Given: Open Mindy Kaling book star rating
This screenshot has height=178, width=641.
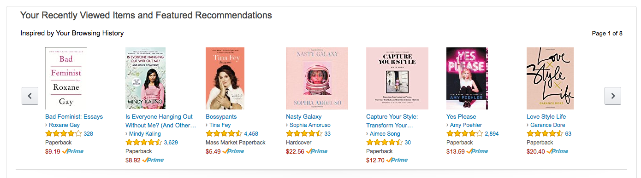Looking at the screenshot, I should pyautogui.click(x=144, y=143).
